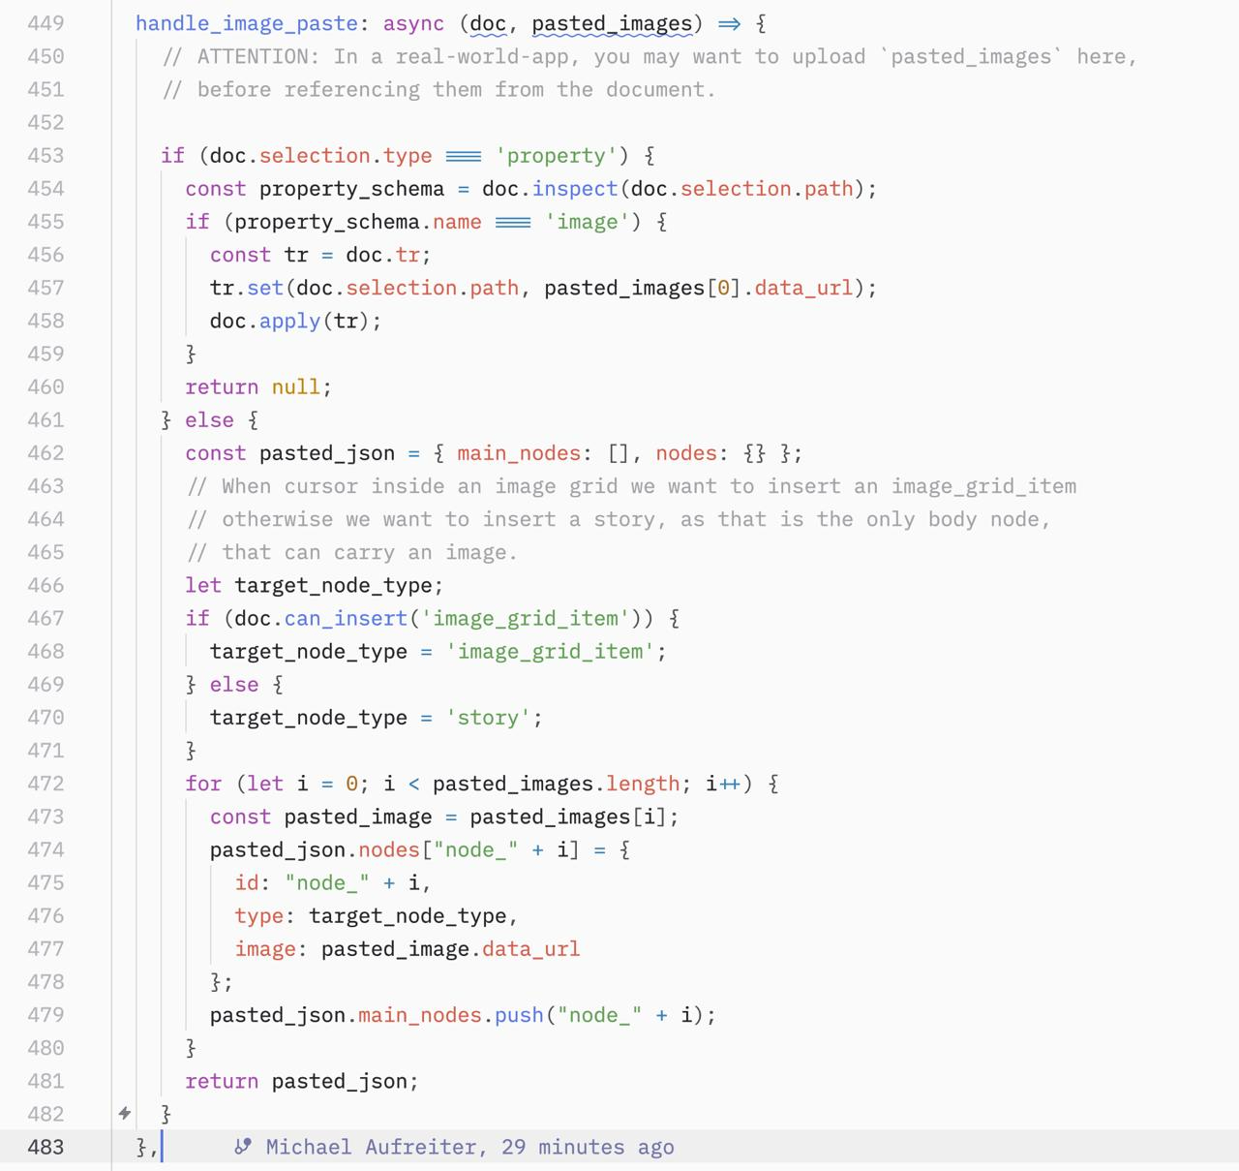Click the apply method on line 458

289,321
